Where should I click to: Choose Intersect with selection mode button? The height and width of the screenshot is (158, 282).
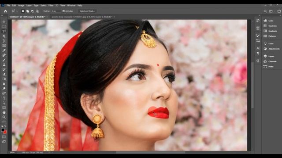point(37,11)
